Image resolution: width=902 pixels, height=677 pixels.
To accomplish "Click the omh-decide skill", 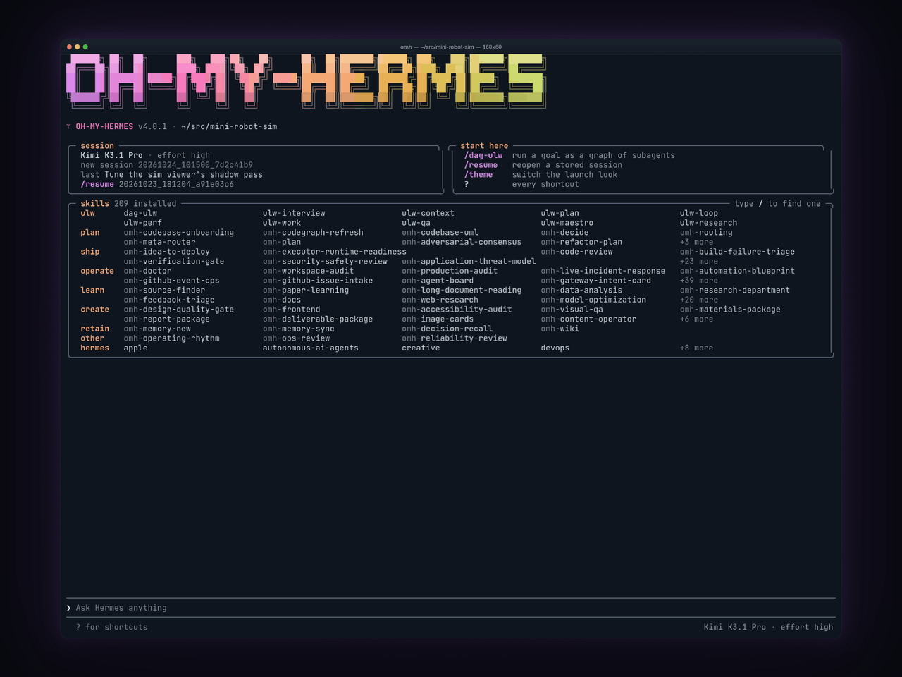I will (x=564, y=233).
